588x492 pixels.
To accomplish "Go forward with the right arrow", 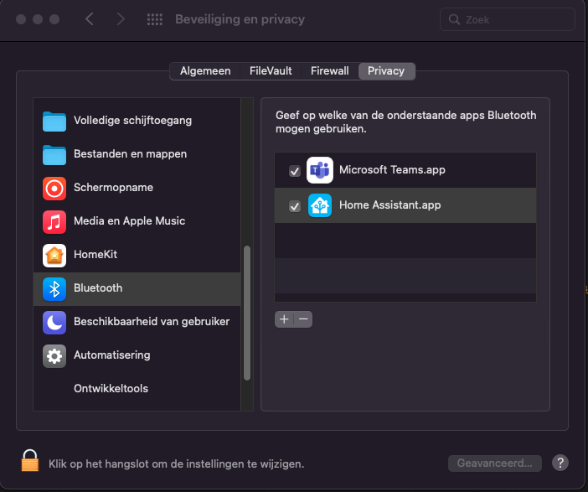I will pos(121,18).
